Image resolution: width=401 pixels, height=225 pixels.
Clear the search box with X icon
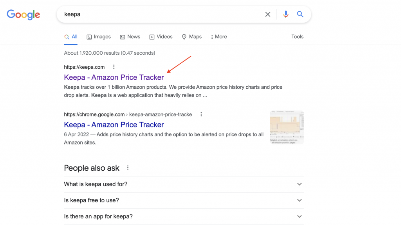[268, 14]
